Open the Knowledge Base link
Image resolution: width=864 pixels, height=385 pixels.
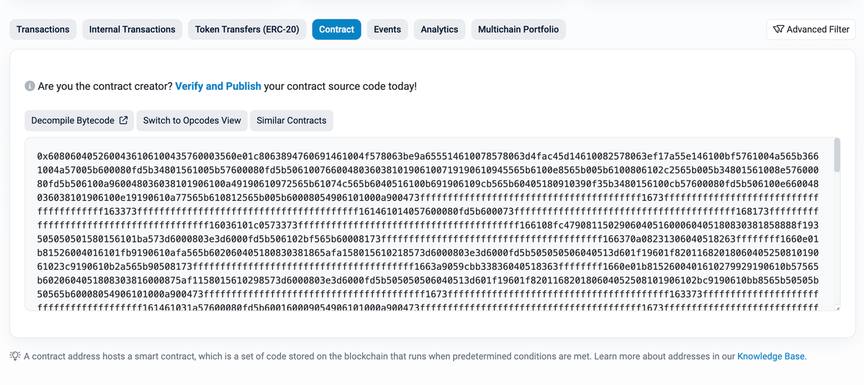click(770, 356)
